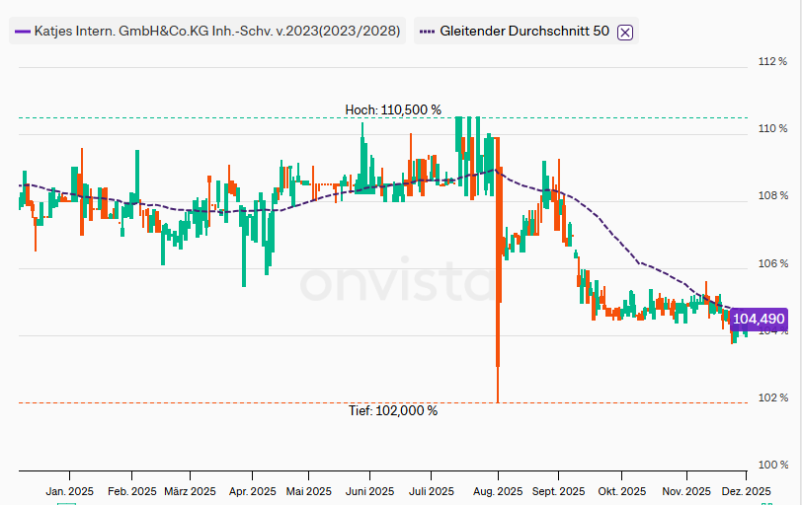Select the Gleitender Durchschnitt 50 legend label
802x505 pixels.
(524, 32)
